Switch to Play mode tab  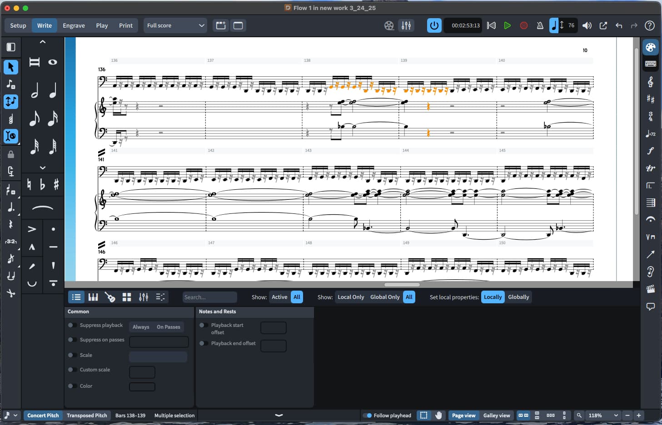102,25
